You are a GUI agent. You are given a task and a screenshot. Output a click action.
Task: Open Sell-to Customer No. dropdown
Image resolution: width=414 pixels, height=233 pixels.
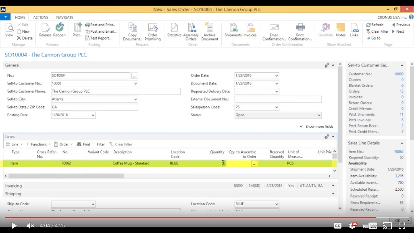coord(135,83)
